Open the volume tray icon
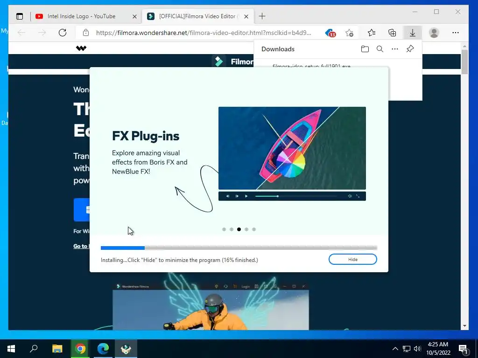Viewport: 478px width, 358px height. (417, 349)
